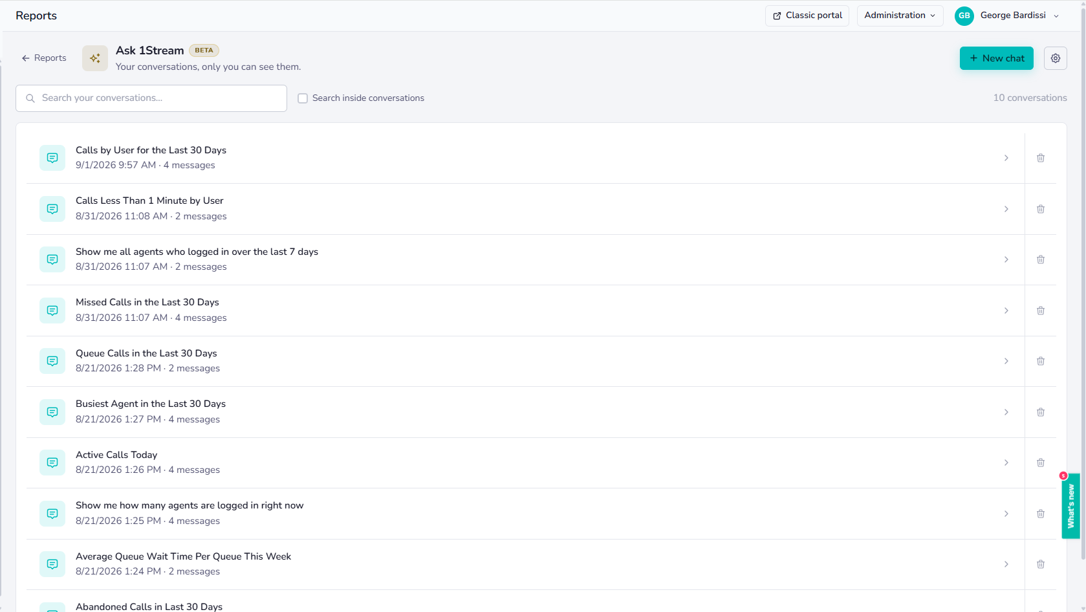Screen dimensions: 1086x612
Task: Open the Average Queue Wait Time chevron
Action: pos(1006,564)
